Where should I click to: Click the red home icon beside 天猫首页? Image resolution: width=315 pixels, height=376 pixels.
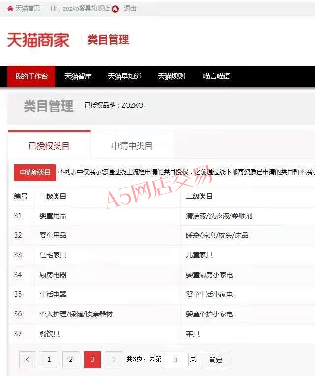click(x=10, y=9)
